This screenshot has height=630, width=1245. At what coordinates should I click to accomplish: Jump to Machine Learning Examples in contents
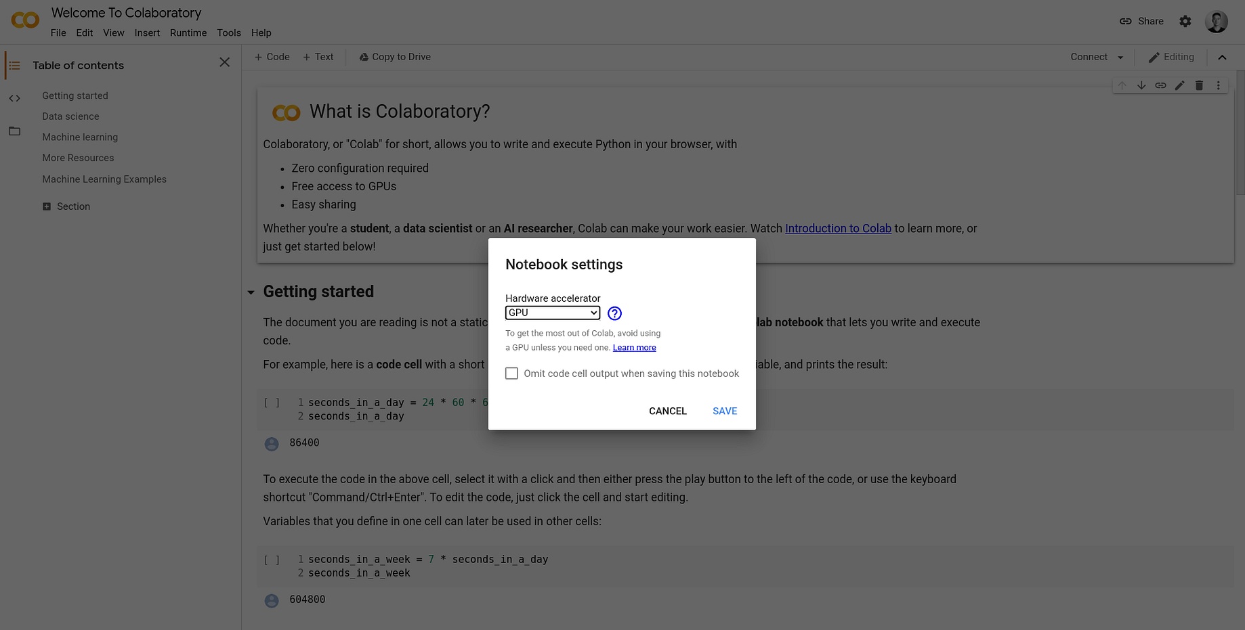(x=104, y=179)
